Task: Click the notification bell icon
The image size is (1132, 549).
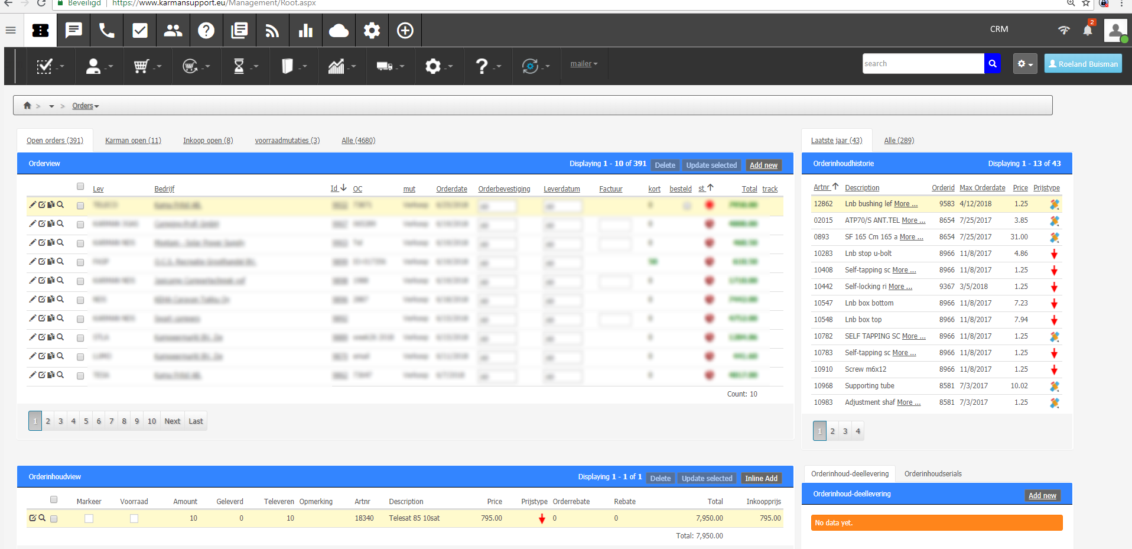Action: tap(1087, 30)
